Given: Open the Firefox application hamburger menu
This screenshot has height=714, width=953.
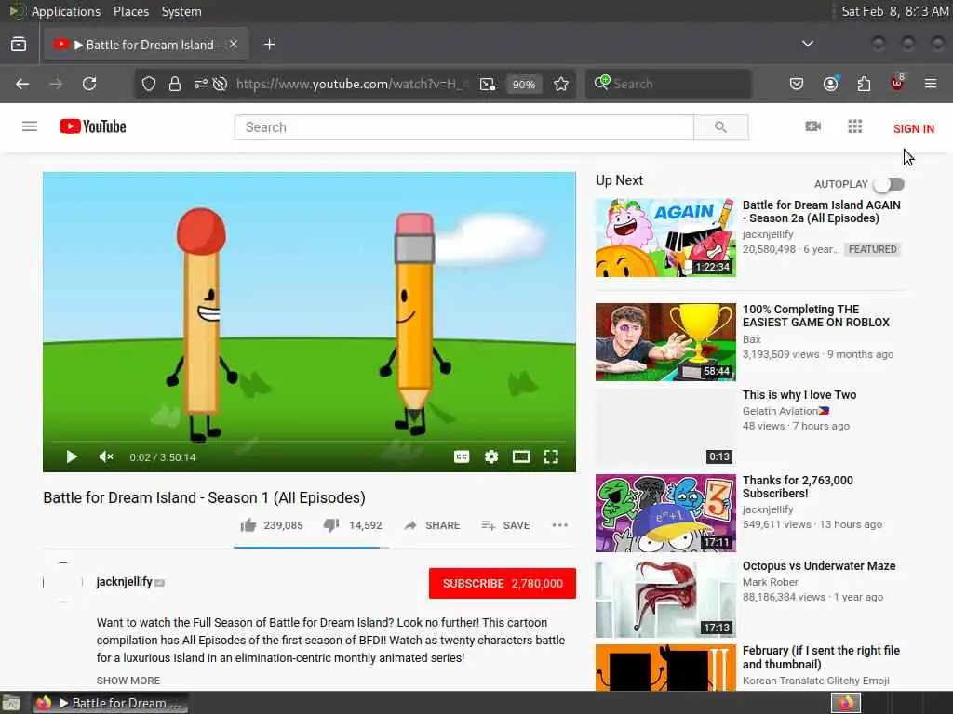Looking at the screenshot, I should click(931, 84).
